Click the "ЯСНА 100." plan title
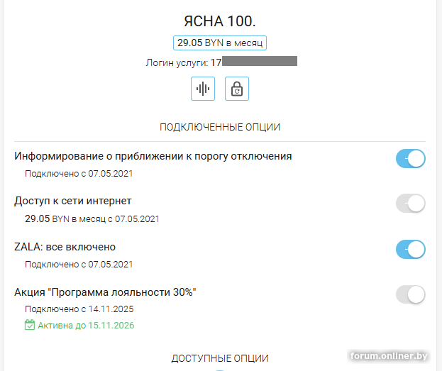The height and width of the screenshot is (371, 442). tap(220, 21)
